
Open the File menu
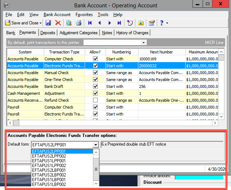(x=9, y=15)
